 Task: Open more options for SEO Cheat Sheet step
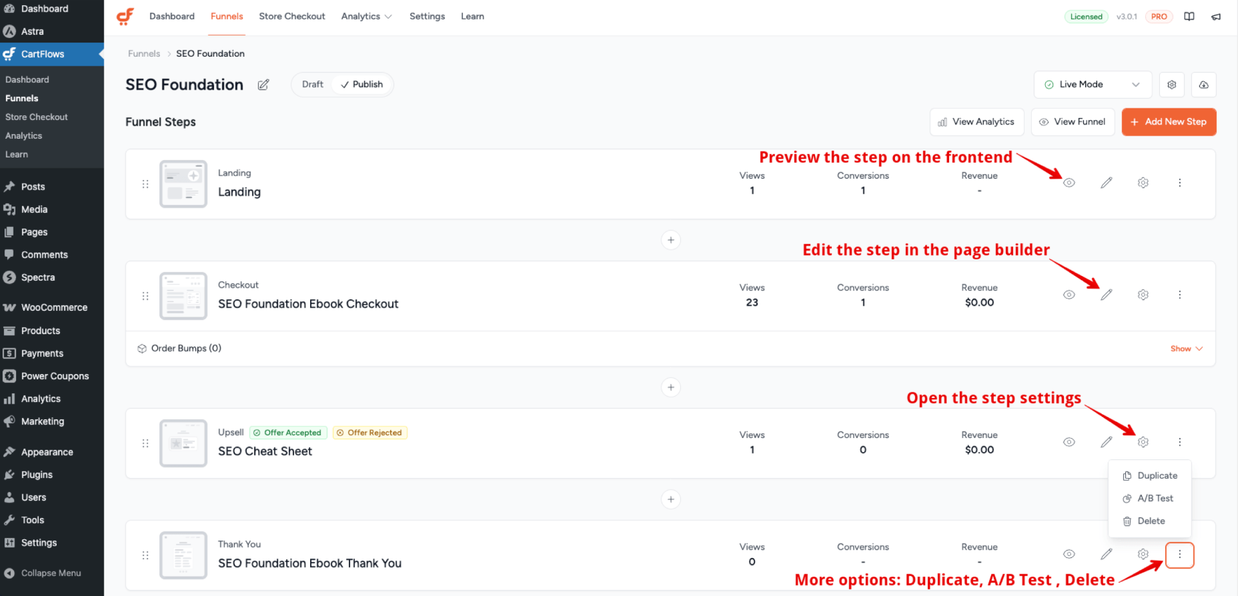click(x=1180, y=442)
